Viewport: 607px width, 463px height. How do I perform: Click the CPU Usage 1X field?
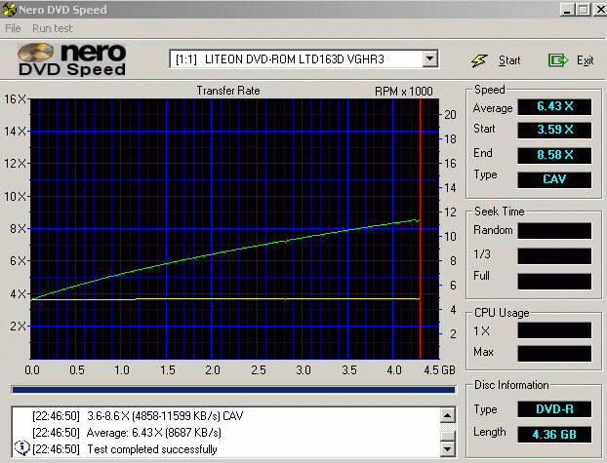click(x=554, y=330)
